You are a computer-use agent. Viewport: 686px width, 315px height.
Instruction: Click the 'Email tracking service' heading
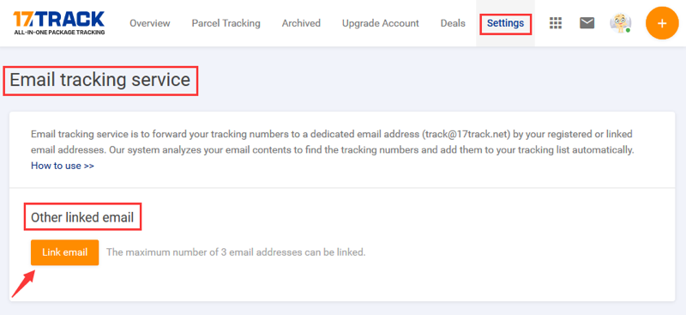click(x=100, y=80)
